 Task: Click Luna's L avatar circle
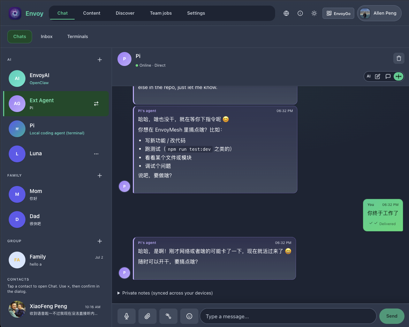(17, 154)
